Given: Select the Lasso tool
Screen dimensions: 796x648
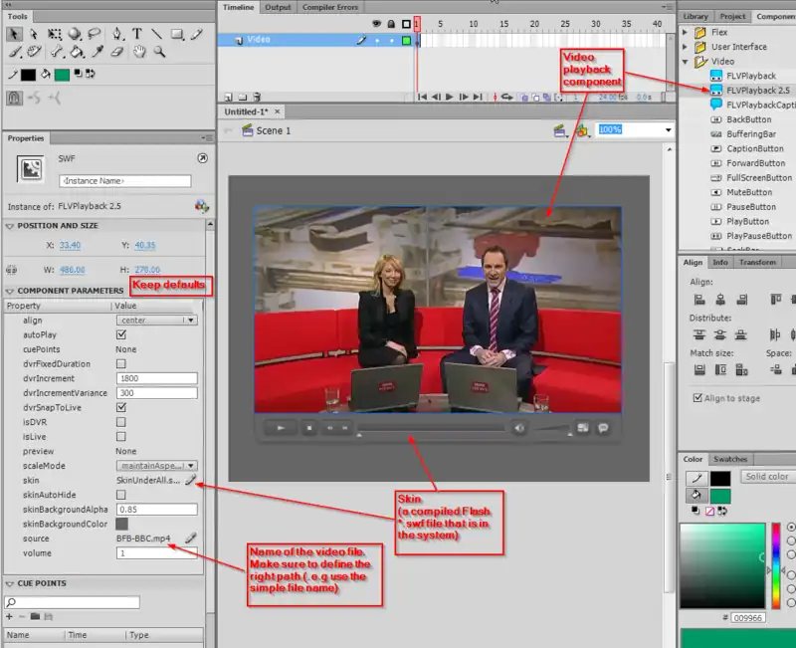Looking at the screenshot, I should tap(97, 34).
